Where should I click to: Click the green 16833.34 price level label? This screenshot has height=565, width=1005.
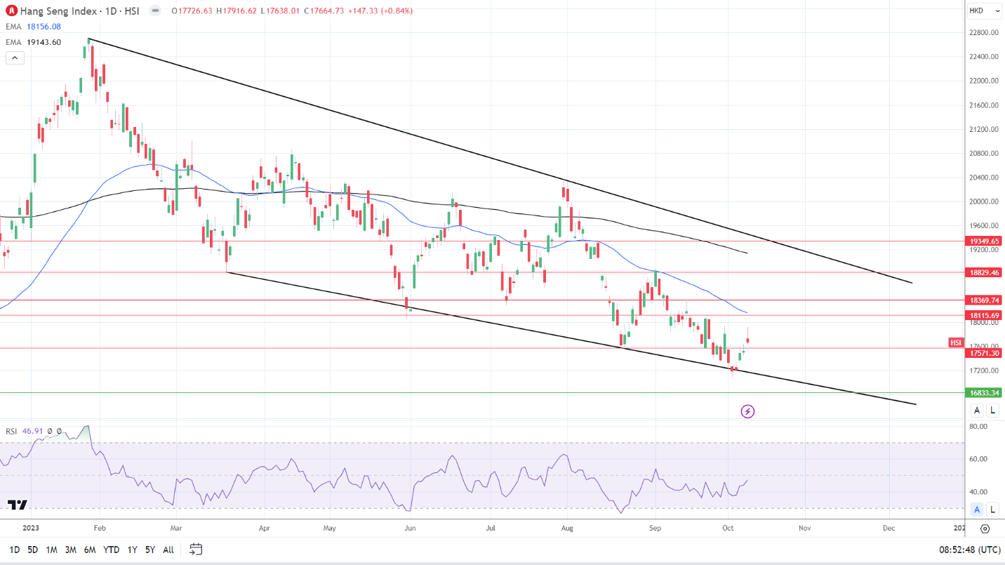pyautogui.click(x=984, y=393)
